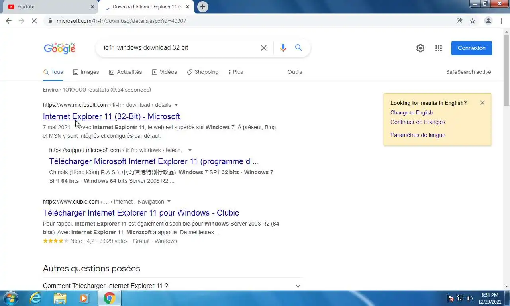
Task: Click the Connexion sign-in button
Action: pos(472,48)
